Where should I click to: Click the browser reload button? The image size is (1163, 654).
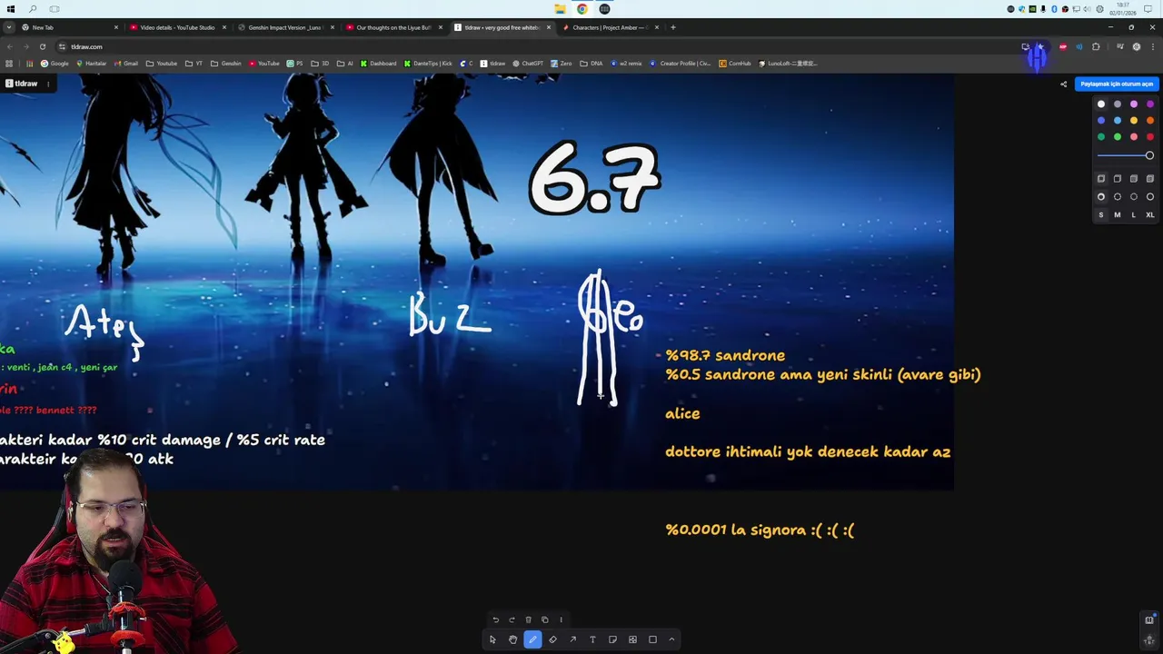42,46
